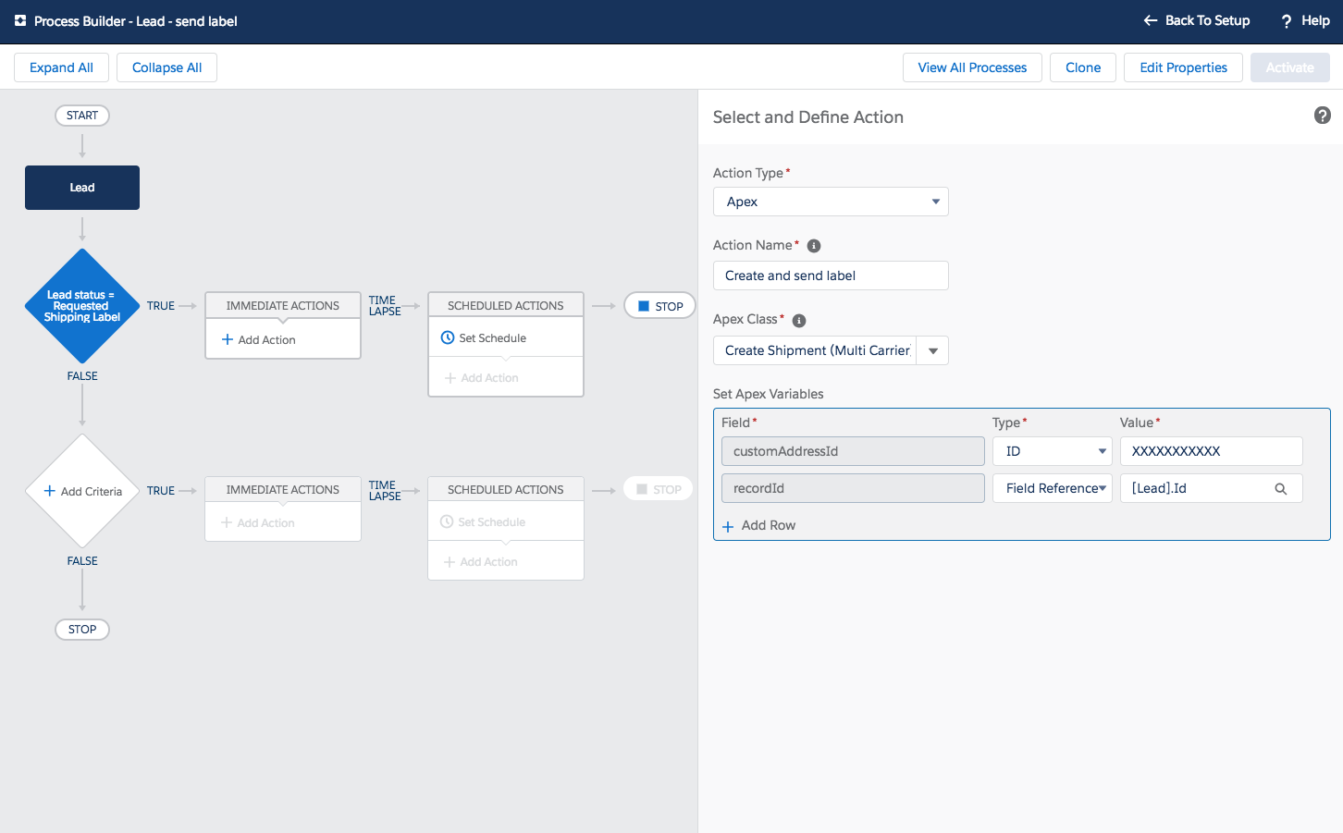Viewport: 1343px width, 833px height.
Task: Click the Apex Class field Create Shipment
Action: pyautogui.click(x=815, y=350)
